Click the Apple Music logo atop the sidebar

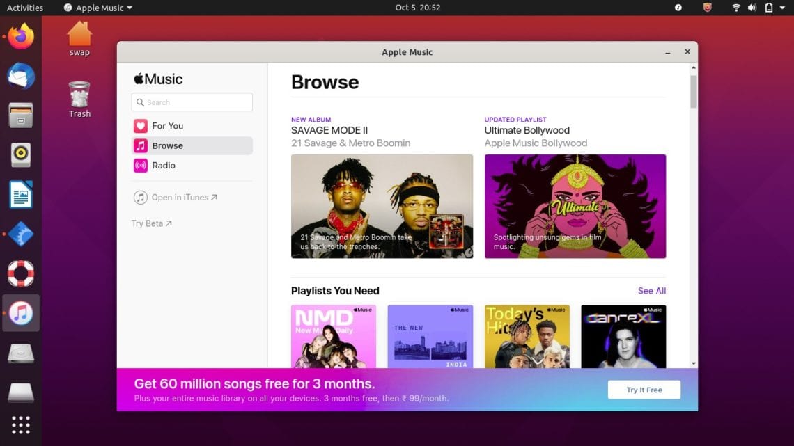[x=157, y=79]
